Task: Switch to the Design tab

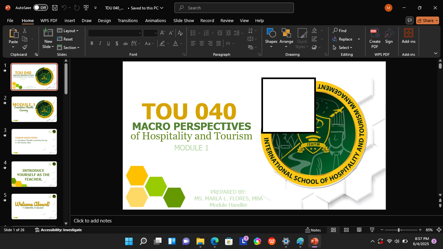Action: [x=104, y=20]
